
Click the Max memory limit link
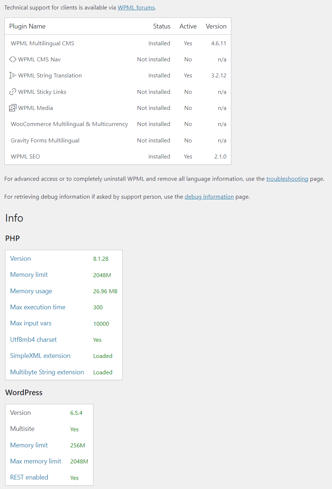(x=36, y=461)
